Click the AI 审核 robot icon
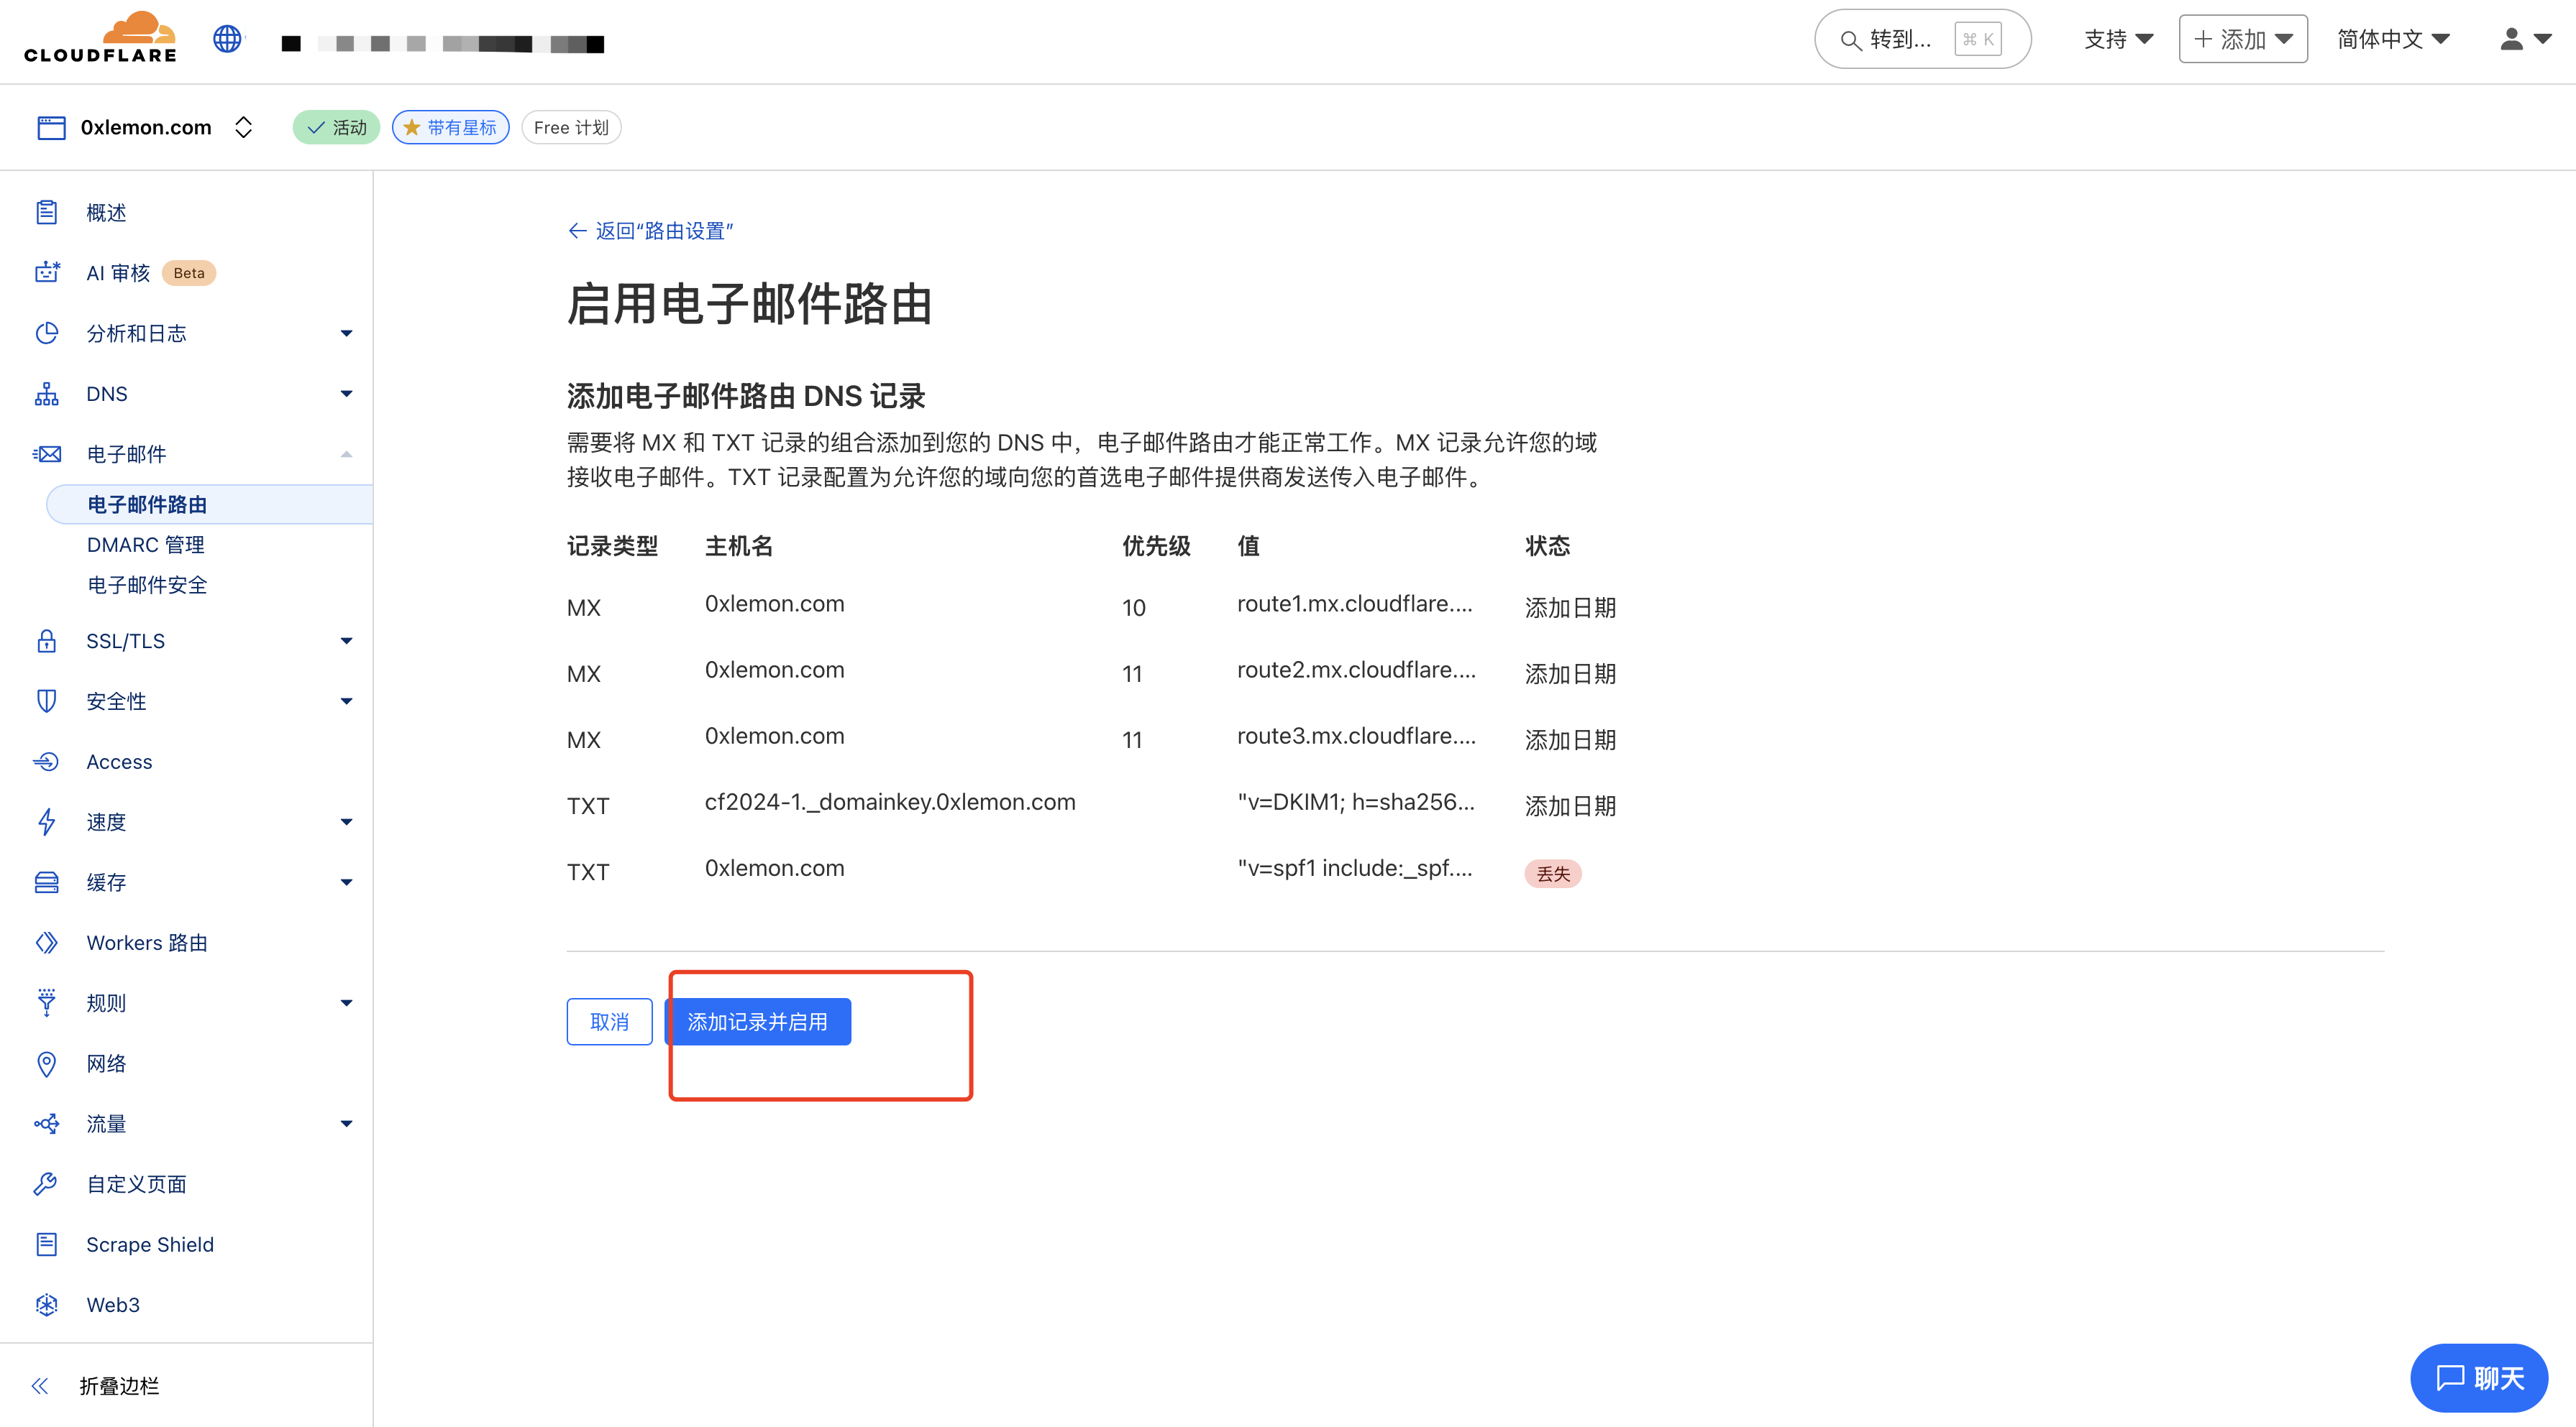2576x1427 pixels. tap(47, 272)
